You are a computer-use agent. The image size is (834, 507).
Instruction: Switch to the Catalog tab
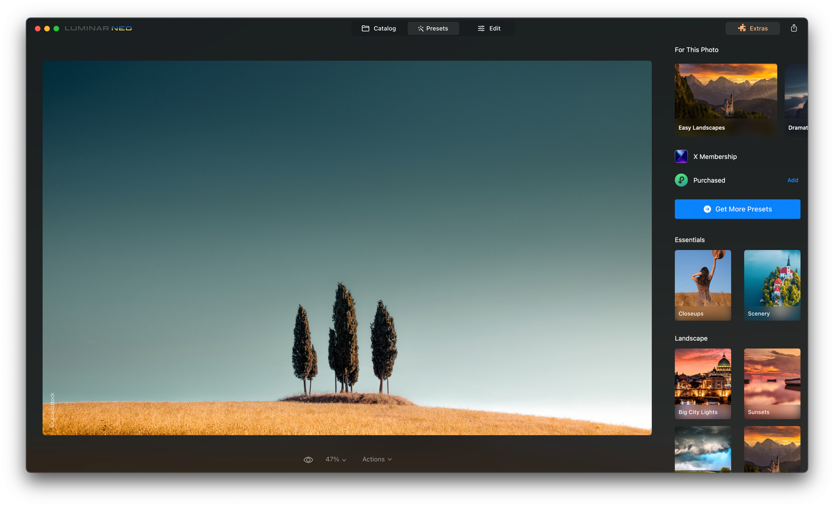click(379, 28)
